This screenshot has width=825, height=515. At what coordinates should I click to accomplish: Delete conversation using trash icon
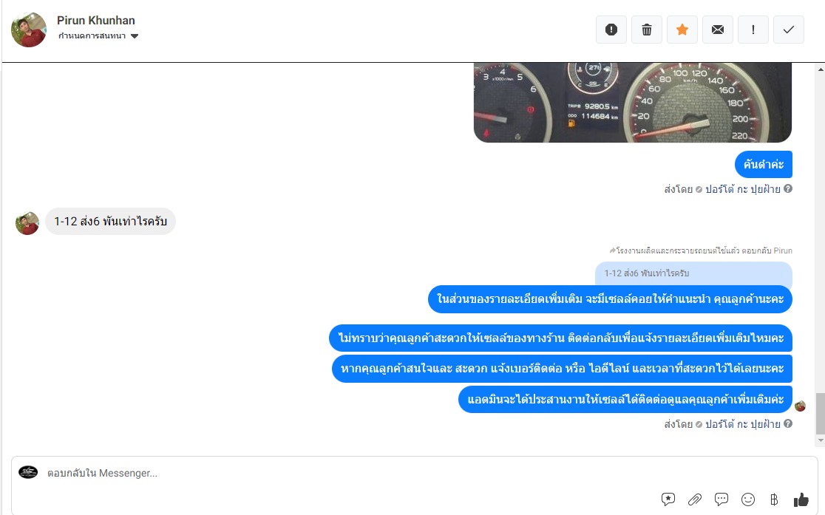click(x=647, y=30)
